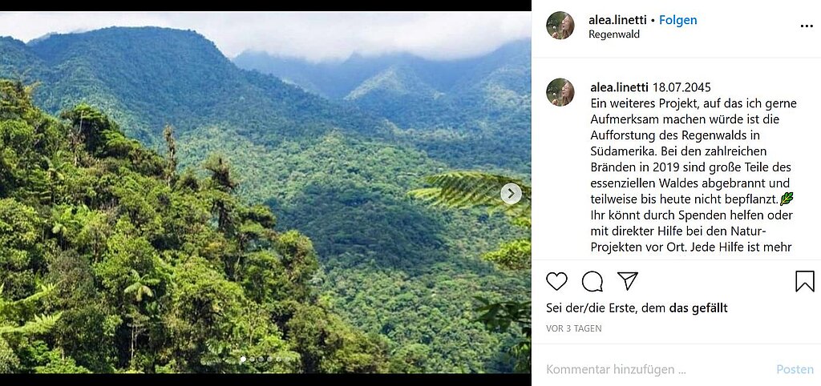Follow alea.linetti via the Folgen link
The width and height of the screenshot is (821, 386).
click(678, 20)
